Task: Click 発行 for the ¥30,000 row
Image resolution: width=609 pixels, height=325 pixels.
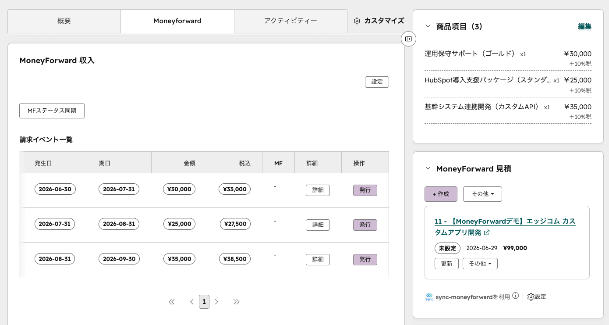Action: 365,190
